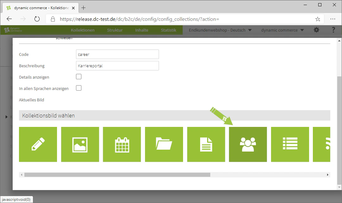342x203 pixels.
Task: Tick In allen Sprachen anzeigen checkbox
Action: coord(79,88)
